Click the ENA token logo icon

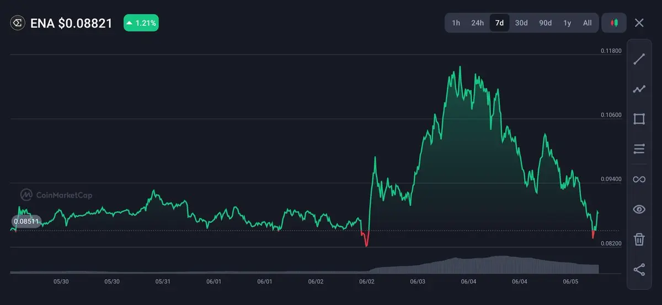tap(18, 23)
